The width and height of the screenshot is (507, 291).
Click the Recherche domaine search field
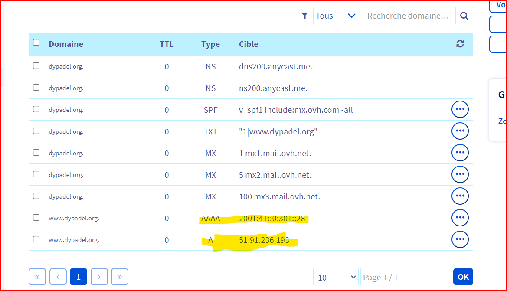[x=409, y=16]
